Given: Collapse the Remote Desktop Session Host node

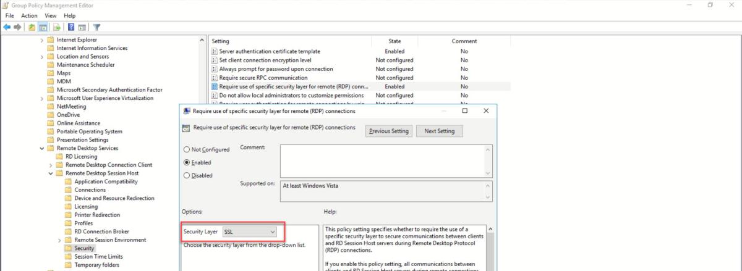Looking at the screenshot, I should [51, 173].
